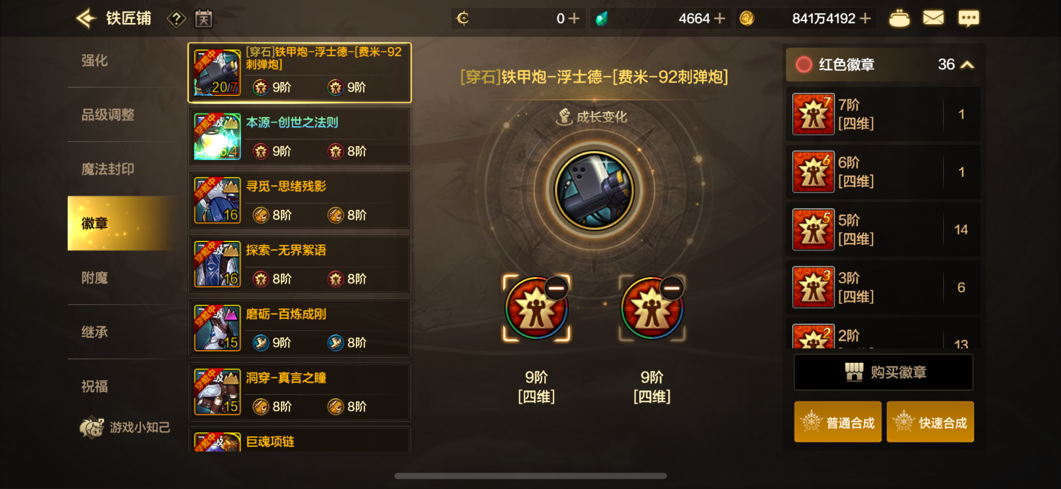
Task: Click the 购买徽章 button
Action: coord(883,372)
